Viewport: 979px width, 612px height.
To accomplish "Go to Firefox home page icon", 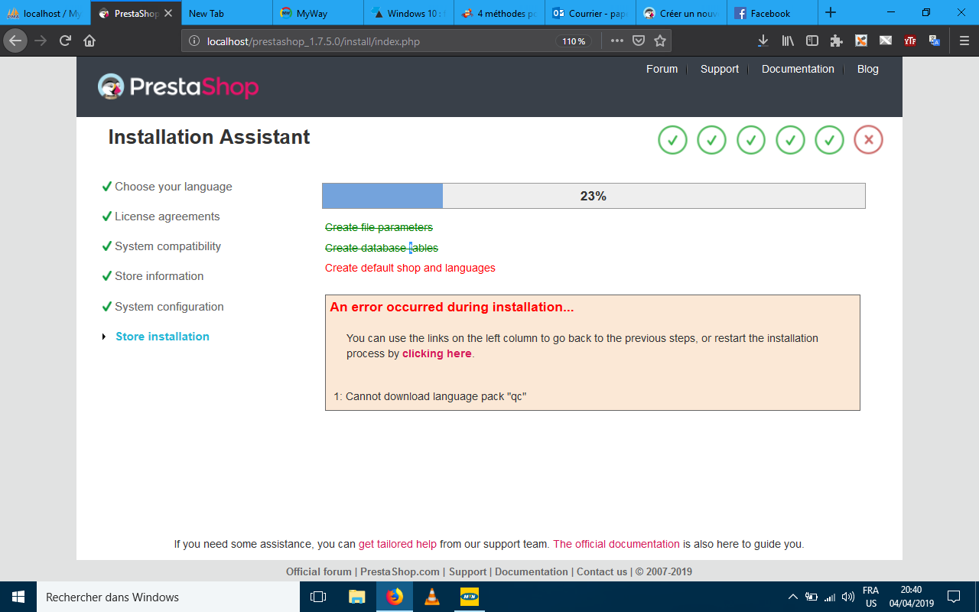I will 89,41.
